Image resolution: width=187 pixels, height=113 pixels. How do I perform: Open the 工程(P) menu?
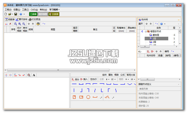coord(8,10)
